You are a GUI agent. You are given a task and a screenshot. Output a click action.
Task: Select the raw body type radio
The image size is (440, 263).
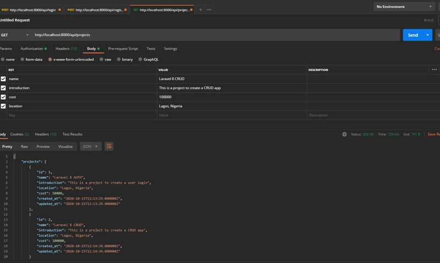click(101, 59)
